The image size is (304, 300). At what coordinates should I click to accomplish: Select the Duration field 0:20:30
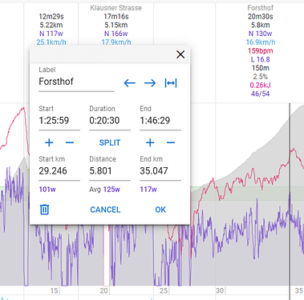(110, 121)
